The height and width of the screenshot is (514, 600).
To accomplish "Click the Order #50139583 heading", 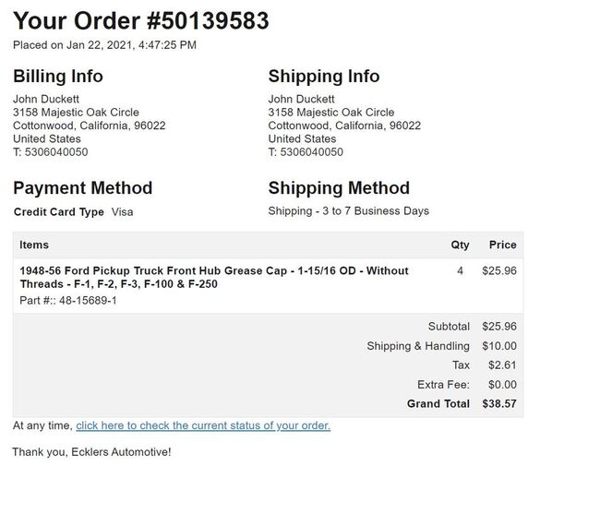I will tap(141, 20).
